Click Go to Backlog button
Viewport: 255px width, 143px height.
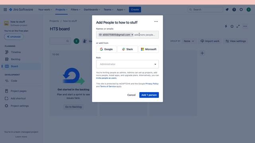[73, 107]
